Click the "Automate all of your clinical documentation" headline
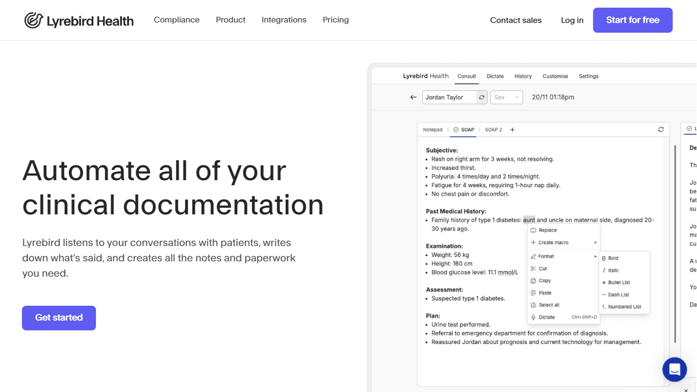The image size is (697, 392). (x=173, y=187)
